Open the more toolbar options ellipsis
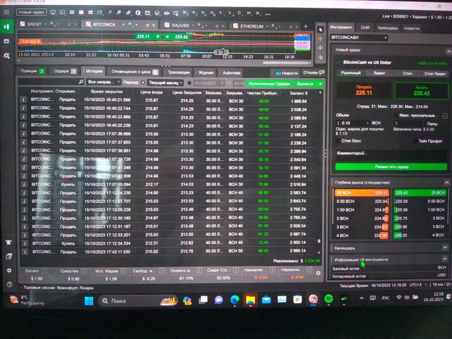This screenshot has height=339, width=452. coord(267,14)
